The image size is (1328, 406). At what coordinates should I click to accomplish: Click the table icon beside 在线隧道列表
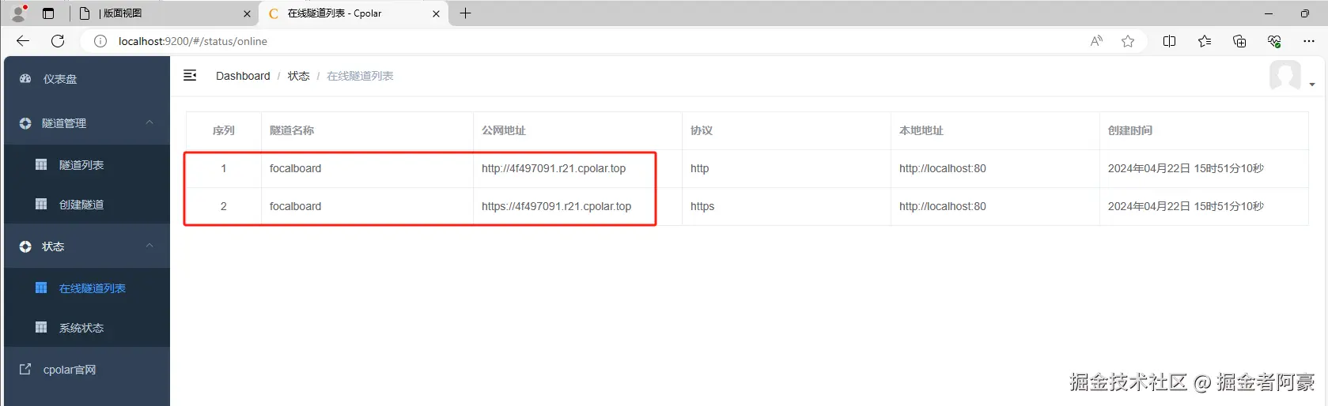tap(41, 288)
